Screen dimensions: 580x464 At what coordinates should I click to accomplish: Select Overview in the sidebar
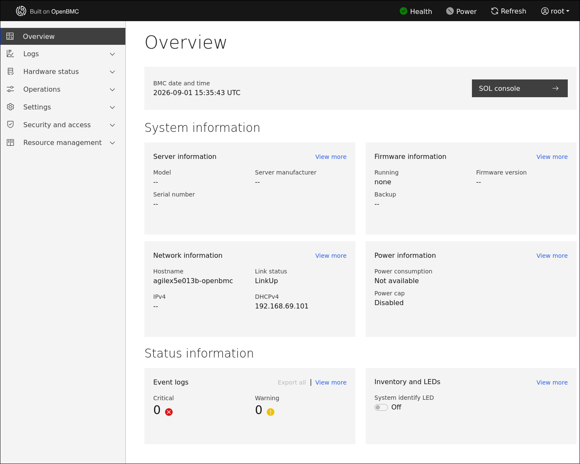63,36
